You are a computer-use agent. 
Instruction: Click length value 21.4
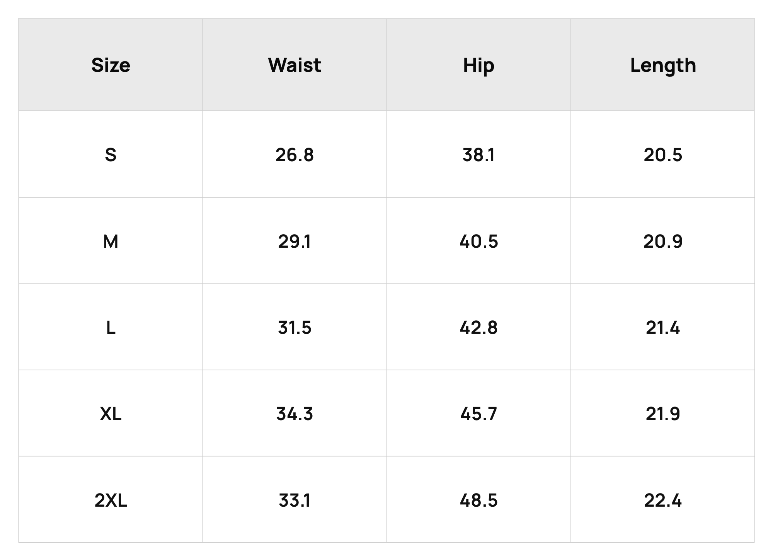coord(663,328)
